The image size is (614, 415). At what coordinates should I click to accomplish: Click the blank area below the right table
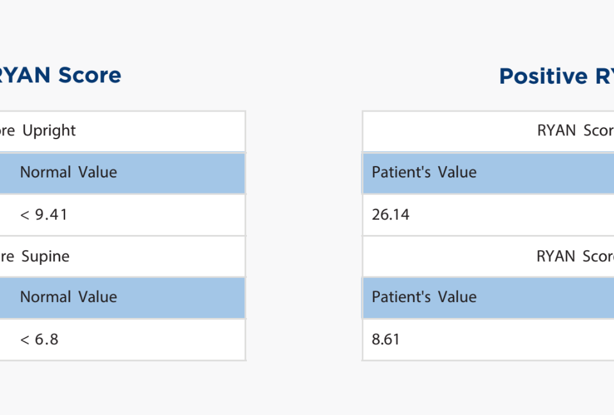(486, 386)
